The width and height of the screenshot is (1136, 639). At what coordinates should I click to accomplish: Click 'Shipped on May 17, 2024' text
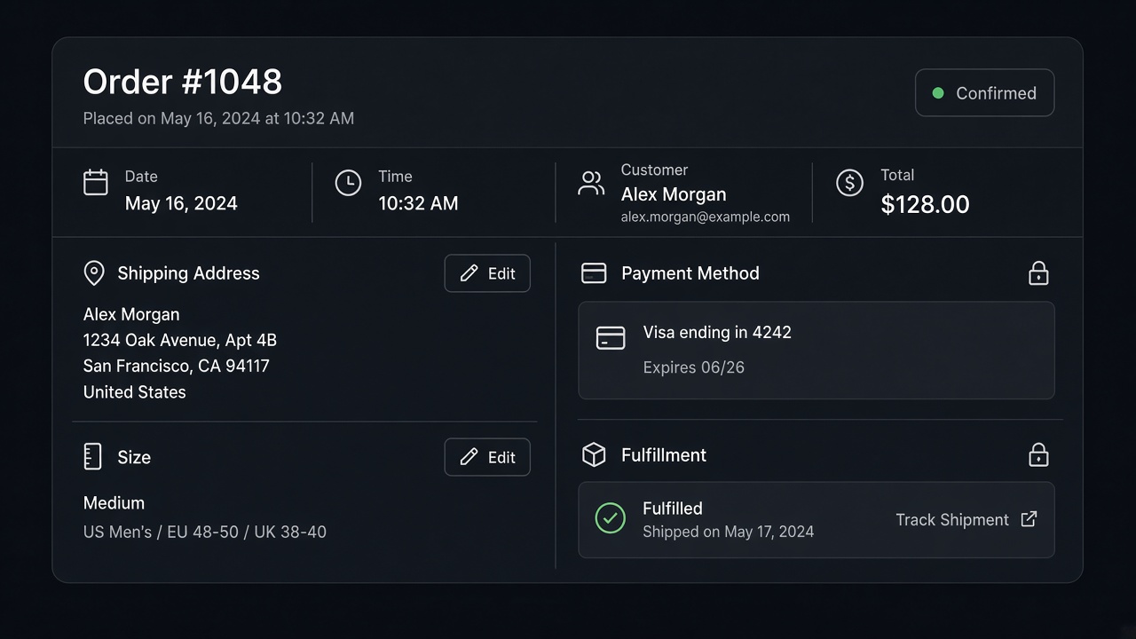point(729,532)
